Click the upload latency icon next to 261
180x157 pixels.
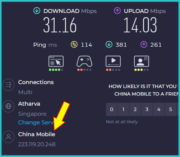[144, 45]
